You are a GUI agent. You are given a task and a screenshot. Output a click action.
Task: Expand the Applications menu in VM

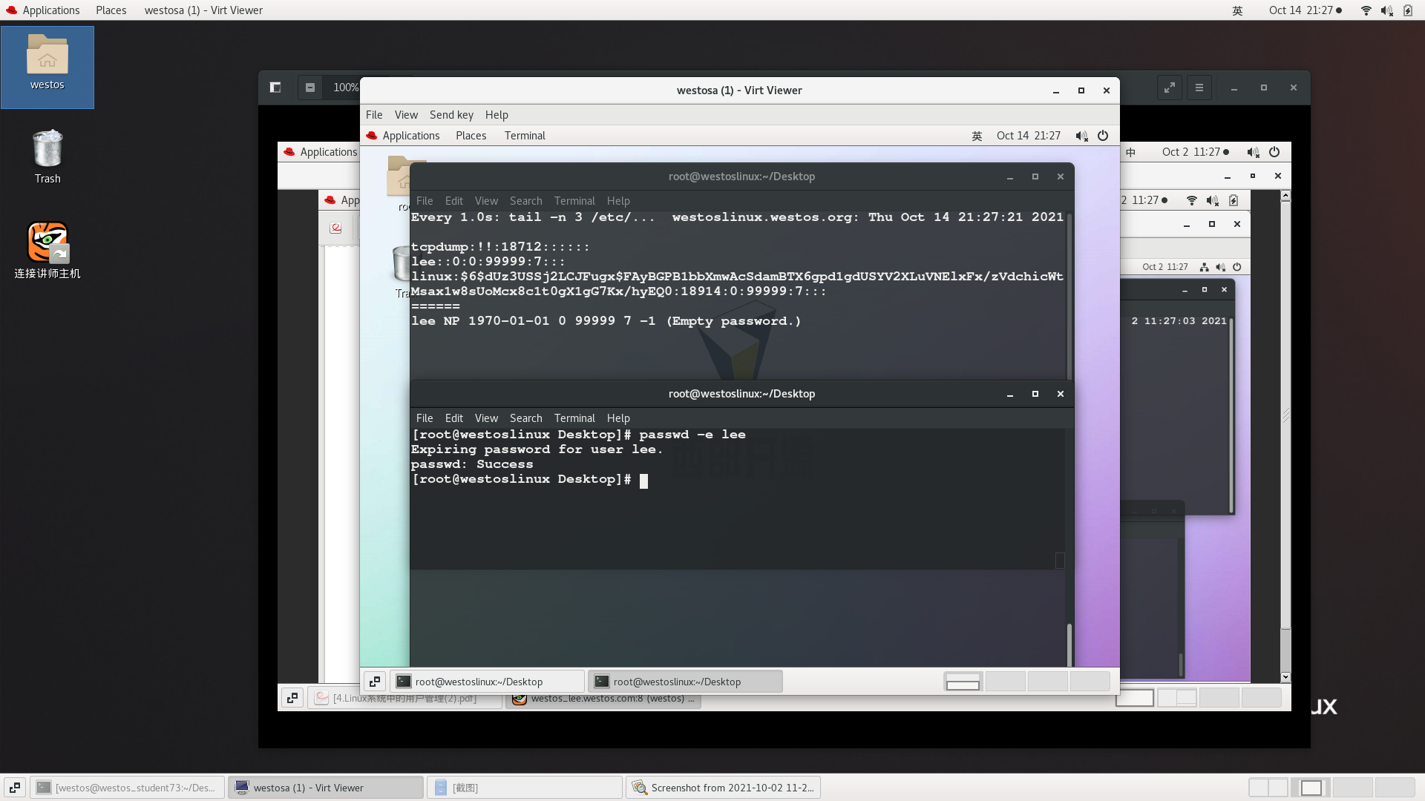point(410,135)
